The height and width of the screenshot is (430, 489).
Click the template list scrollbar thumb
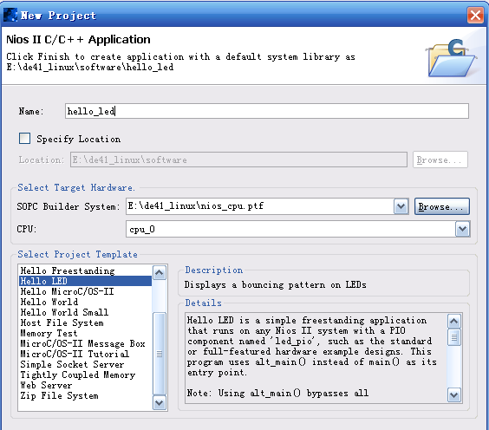coord(160,354)
